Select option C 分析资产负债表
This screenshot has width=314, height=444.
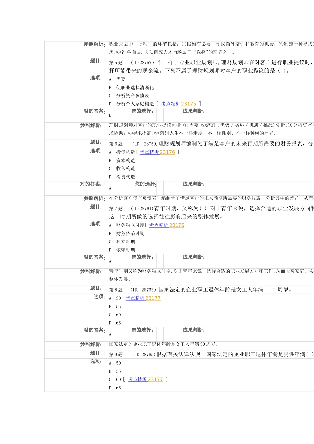[x=129, y=96]
